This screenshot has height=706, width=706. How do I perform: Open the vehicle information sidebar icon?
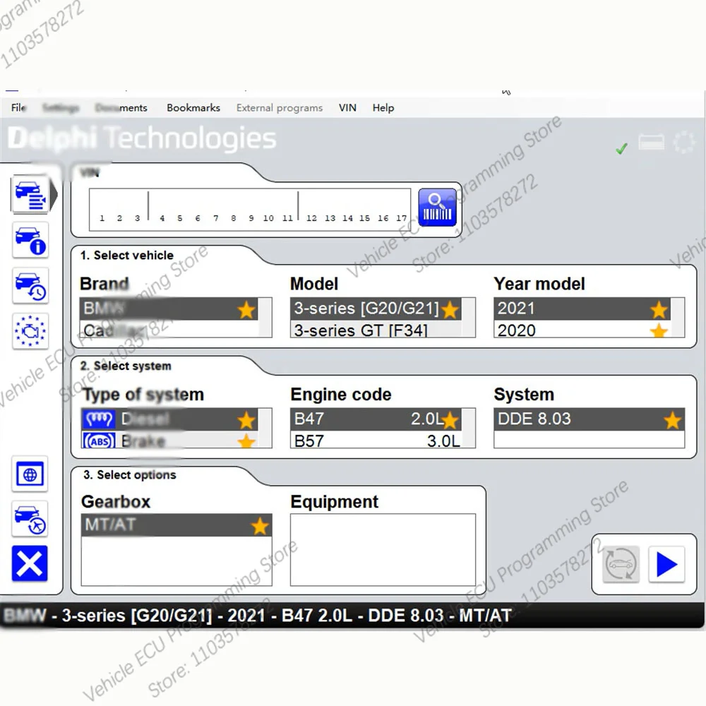click(30, 241)
